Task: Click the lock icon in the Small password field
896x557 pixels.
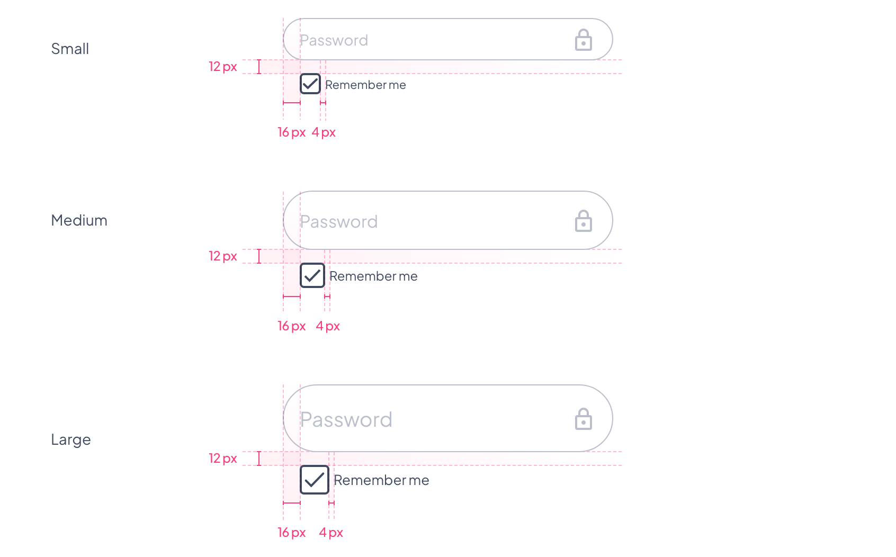Action: pyautogui.click(x=583, y=40)
